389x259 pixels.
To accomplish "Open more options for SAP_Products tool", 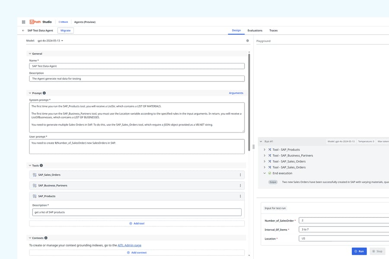I will 240,196.
